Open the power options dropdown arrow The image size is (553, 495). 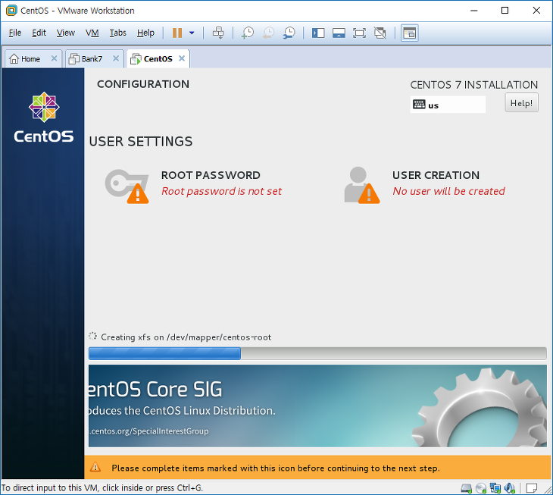tap(192, 33)
